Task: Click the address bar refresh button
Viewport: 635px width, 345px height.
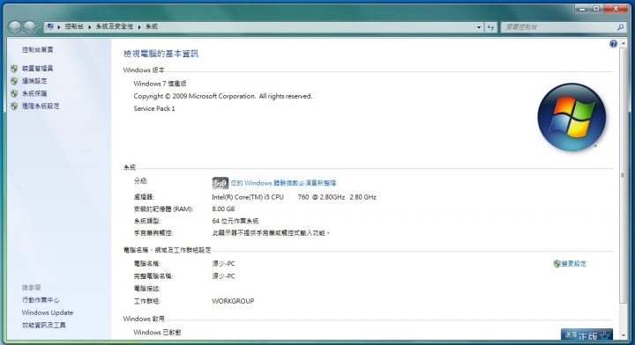Action: click(491, 27)
